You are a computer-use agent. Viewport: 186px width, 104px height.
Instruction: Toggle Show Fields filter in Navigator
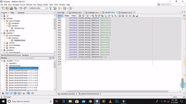coord(7,93)
